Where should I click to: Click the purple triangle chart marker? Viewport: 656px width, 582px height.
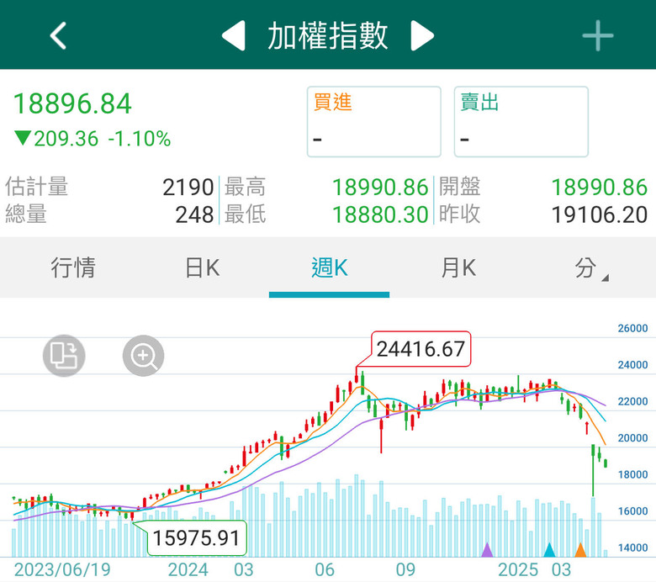tap(487, 550)
